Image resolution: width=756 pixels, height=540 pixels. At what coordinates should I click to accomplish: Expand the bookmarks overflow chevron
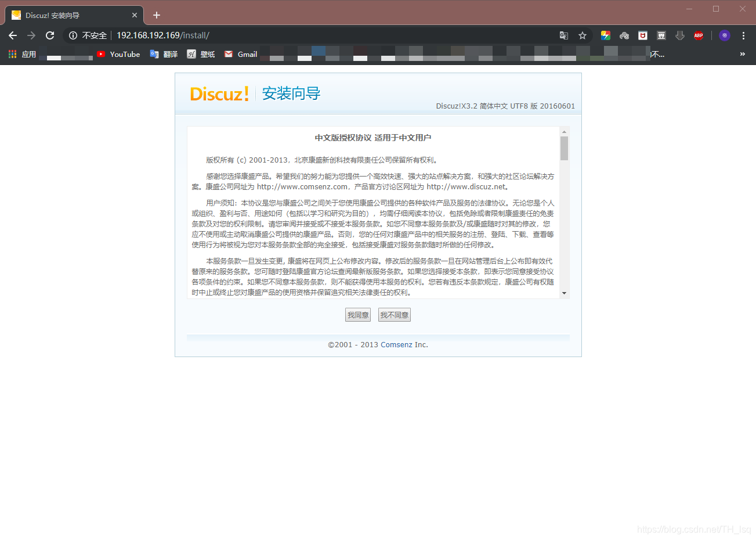[x=742, y=54]
